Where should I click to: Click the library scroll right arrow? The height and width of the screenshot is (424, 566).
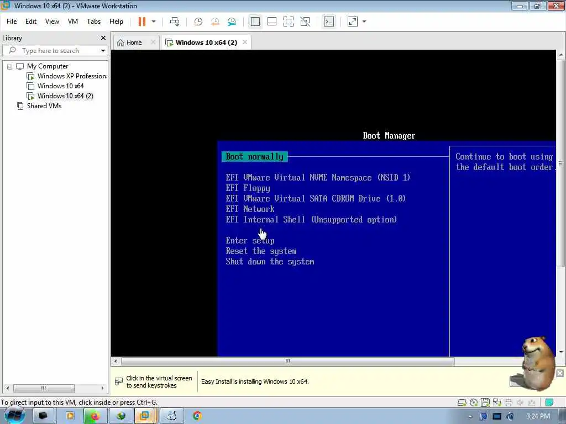(102, 388)
